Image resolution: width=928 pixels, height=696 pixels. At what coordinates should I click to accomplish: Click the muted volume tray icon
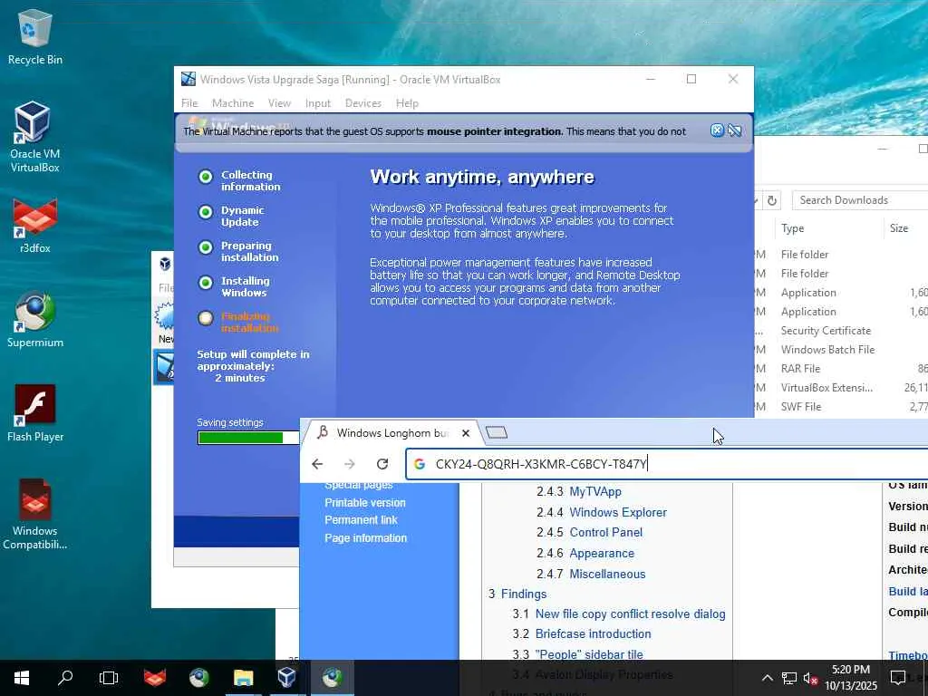click(x=811, y=678)
